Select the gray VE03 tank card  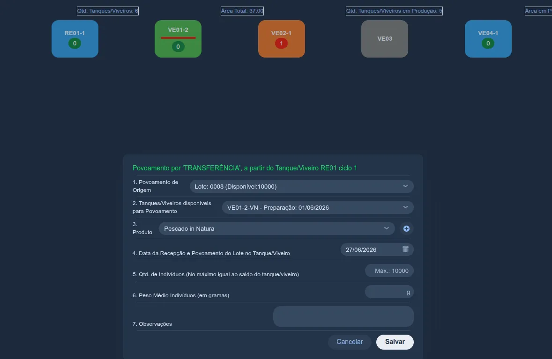pos(384,39)
